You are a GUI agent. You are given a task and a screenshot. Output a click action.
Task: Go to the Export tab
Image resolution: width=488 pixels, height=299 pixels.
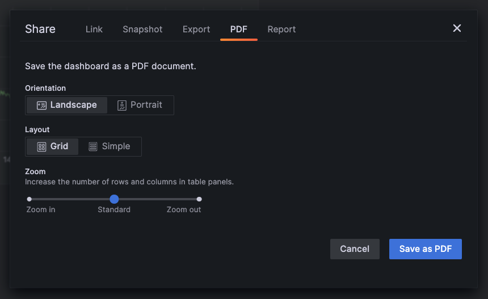(x=196, y=30)
